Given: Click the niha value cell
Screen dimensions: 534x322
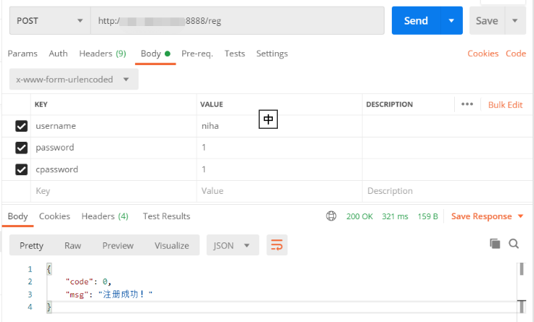Looking at the screenshot, I should coord(279,126).
